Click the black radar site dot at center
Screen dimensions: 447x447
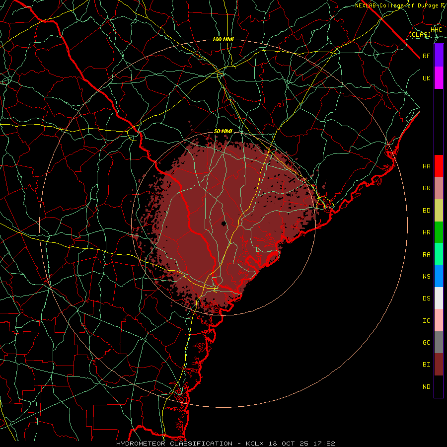(224, 223)
